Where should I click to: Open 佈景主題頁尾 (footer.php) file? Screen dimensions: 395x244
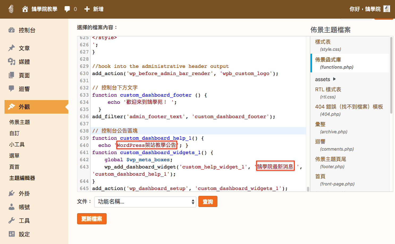(331, 163)
